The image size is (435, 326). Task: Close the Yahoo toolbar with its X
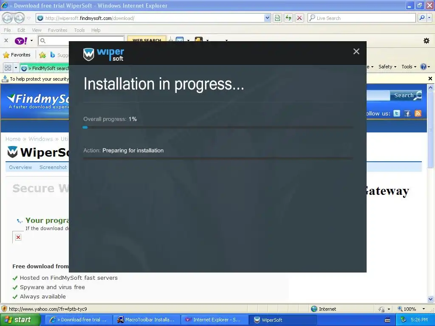tap(6, 40)
